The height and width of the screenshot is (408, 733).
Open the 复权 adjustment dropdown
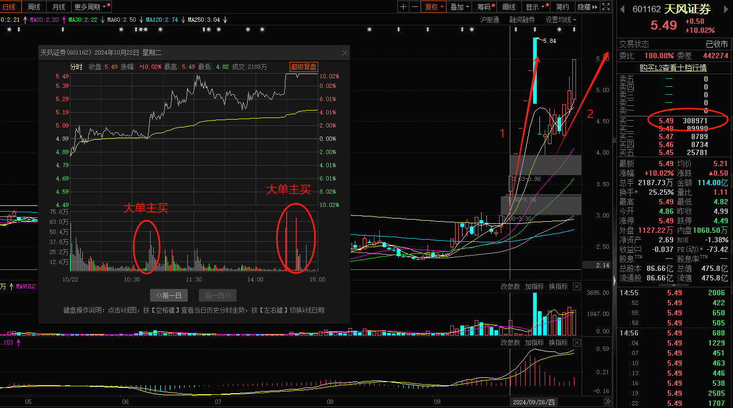tap(434, 7)
